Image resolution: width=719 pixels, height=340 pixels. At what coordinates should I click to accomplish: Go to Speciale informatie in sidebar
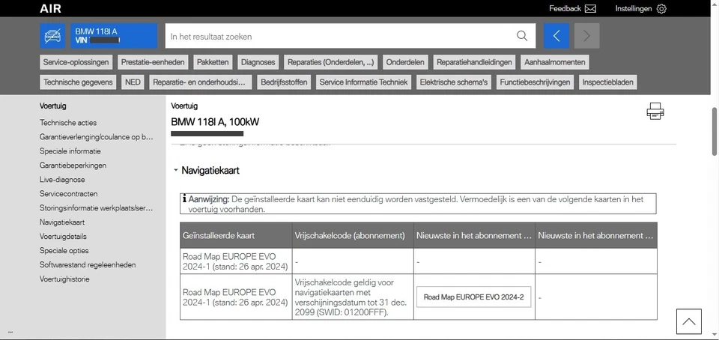pyautogui.click(x=70, y=151)
